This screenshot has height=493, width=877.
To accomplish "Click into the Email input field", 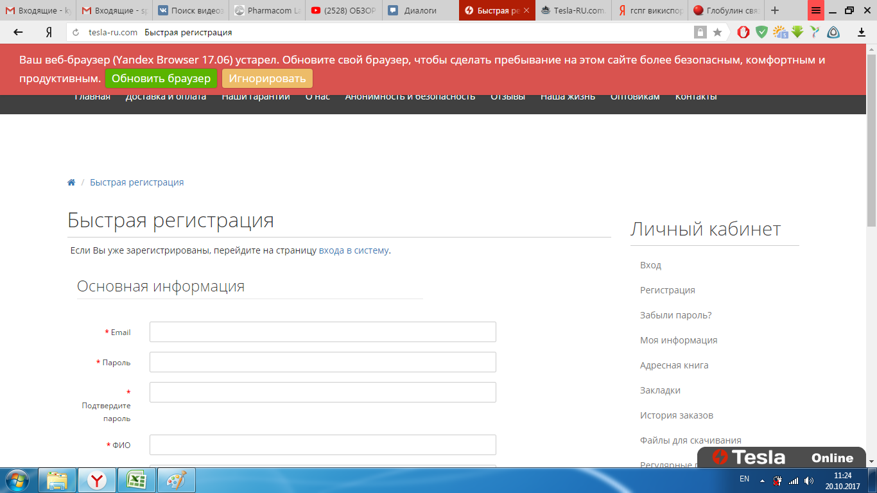I will click(322, 332).
